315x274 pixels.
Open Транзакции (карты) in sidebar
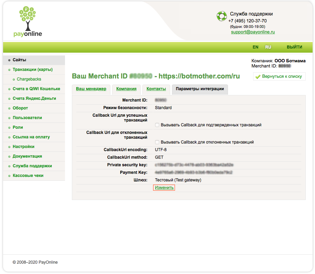click(34, 70)
